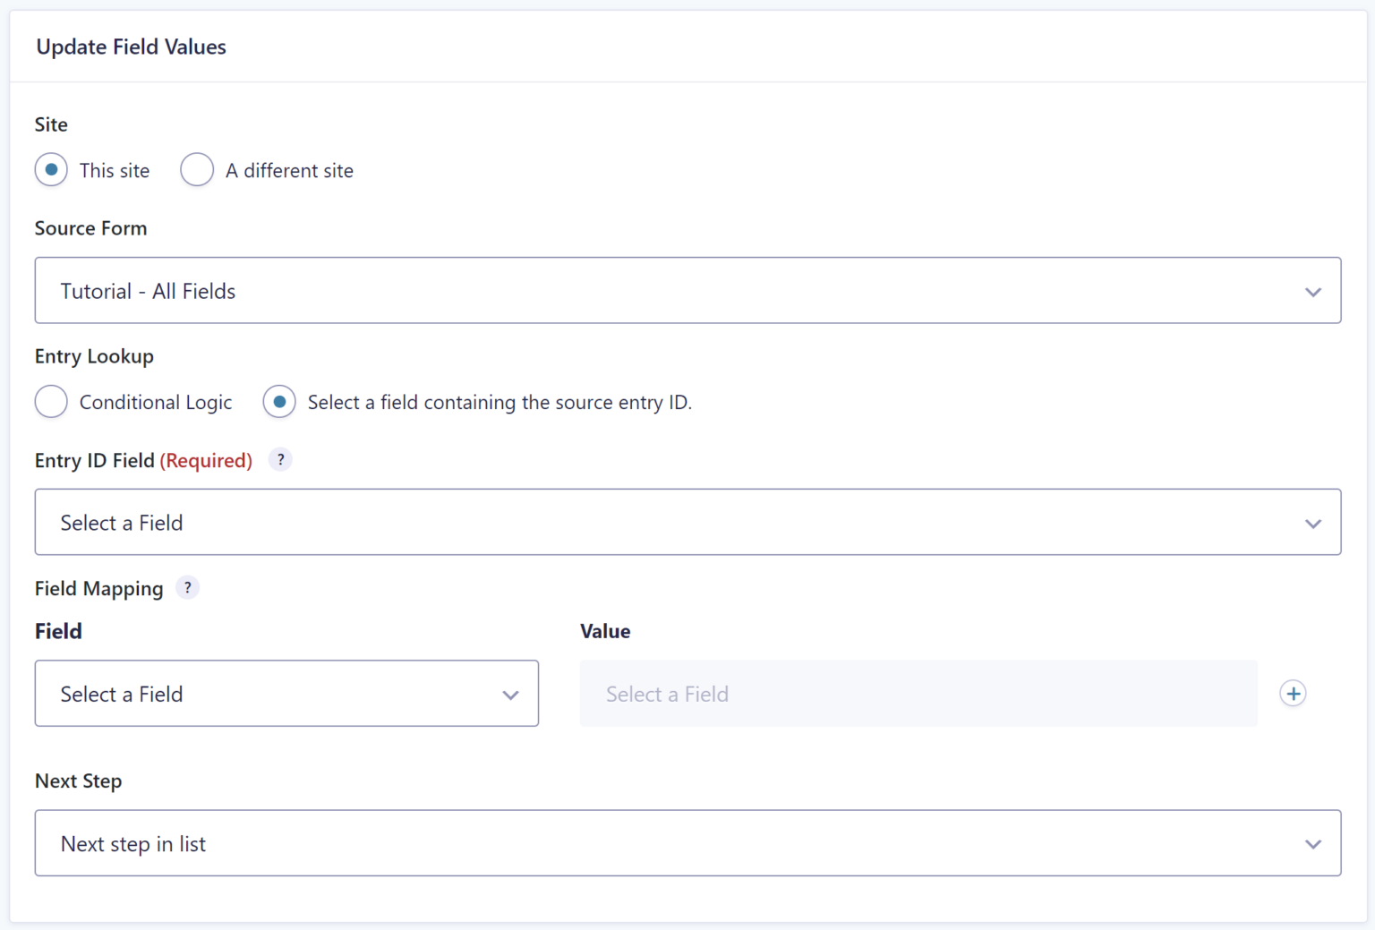Click the "Update Field Values" panel heading
The width and height of the screenshot is (1375, 930).
(131, 47)
